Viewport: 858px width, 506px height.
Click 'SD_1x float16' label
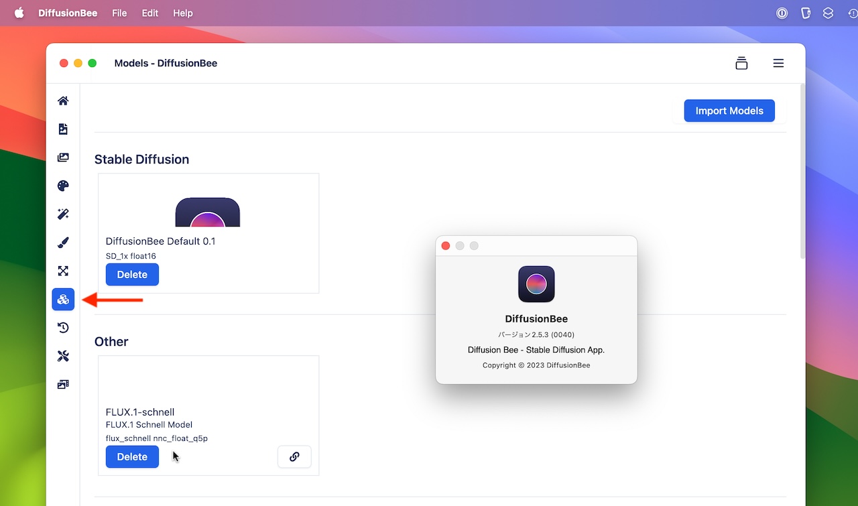pos(131,256)
